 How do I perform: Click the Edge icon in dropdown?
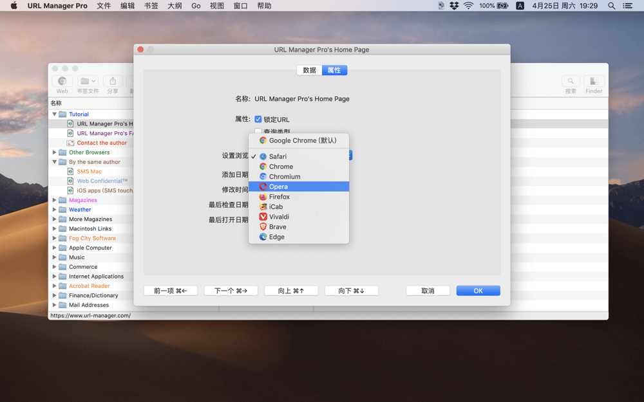263,237
